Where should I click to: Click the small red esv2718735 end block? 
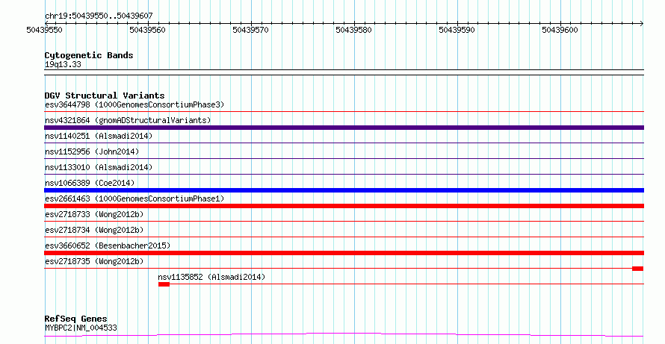pyautogui.click(x=637, y=269)
